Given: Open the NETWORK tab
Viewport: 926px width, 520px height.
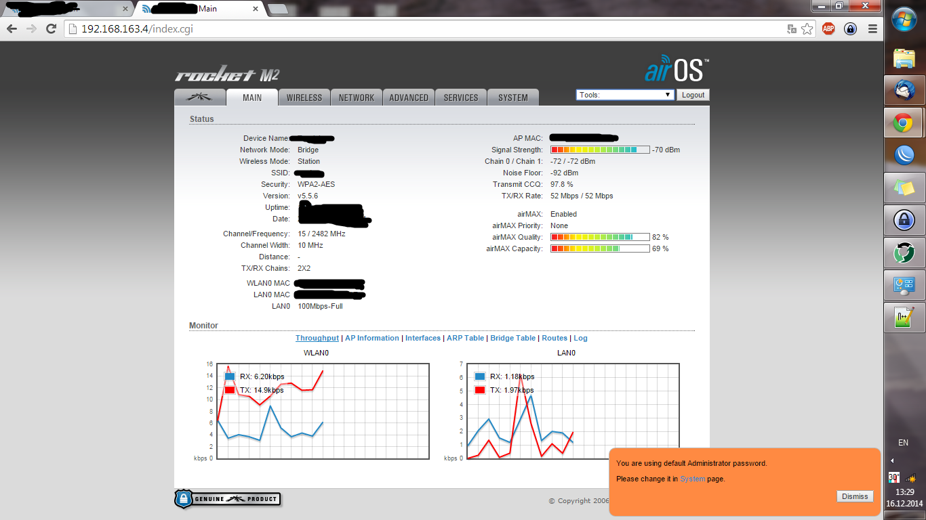Looking at the screenshot, I should (x=357, y=97).
